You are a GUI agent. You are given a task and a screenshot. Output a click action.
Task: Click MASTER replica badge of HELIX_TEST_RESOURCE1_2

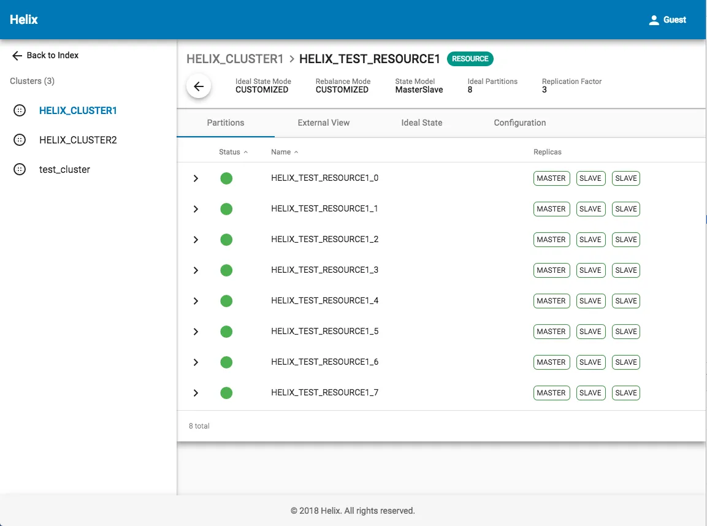[551, 240]
